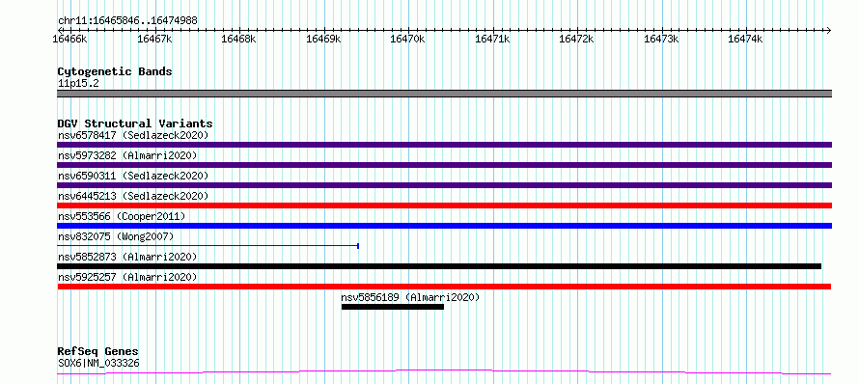
Task: Click the 16469k ruler tick label
Action: click(323, 39)
